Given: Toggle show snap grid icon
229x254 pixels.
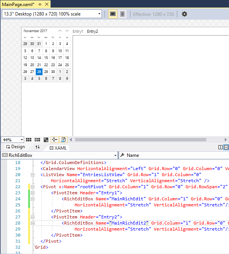Looking at the screenshot, I should 29,139.
